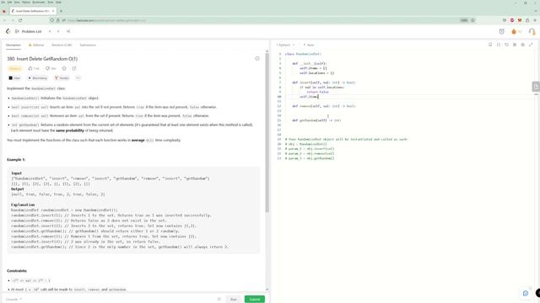The height and width of the screenshot is (303, 540).
Task: Open the Problem List panel
Action: (28, 31)
